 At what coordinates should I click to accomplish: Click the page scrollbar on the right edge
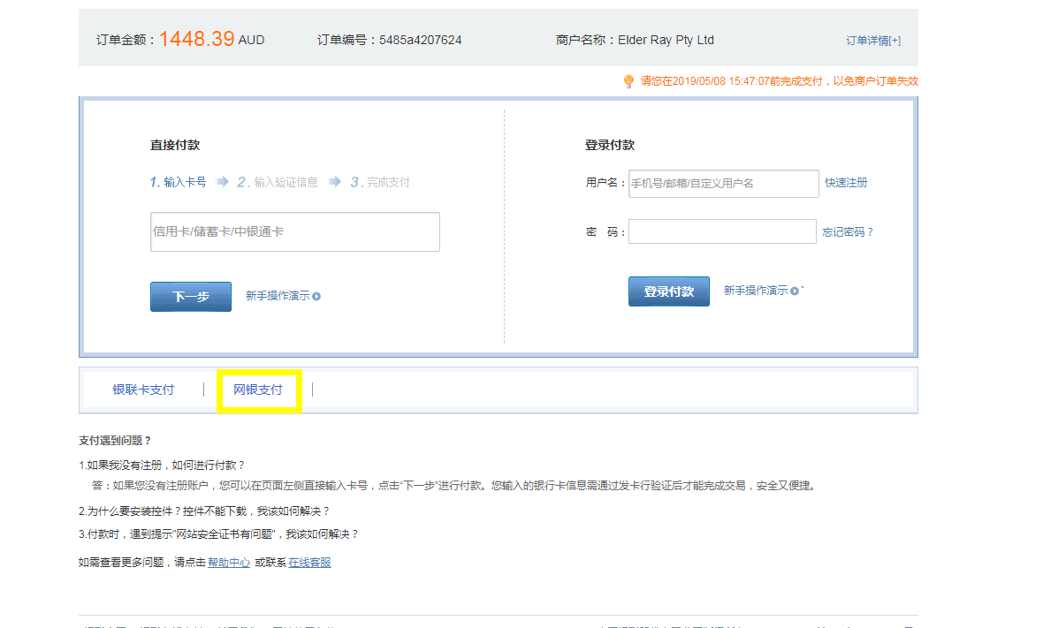click(x=1038, y=314)
